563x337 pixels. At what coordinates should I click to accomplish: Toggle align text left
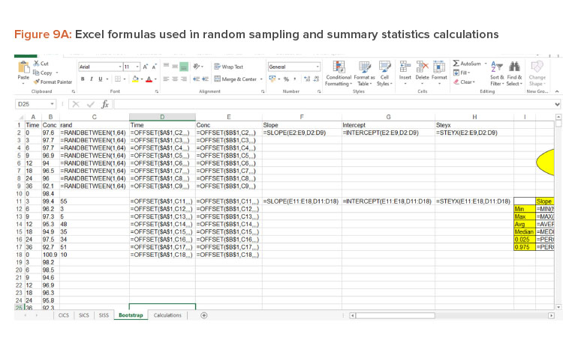[x=166, y=79]
